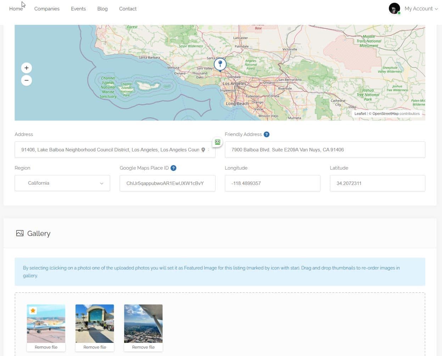Screen dimensions: 442x356
Task: Open the Companies menu item
Action: coord(47,9)
